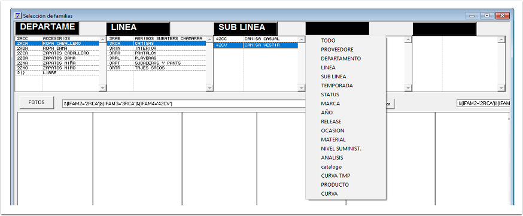Select line CAMISAS
Viewport: 523px width, 216px height.
(x=156, y=43)
